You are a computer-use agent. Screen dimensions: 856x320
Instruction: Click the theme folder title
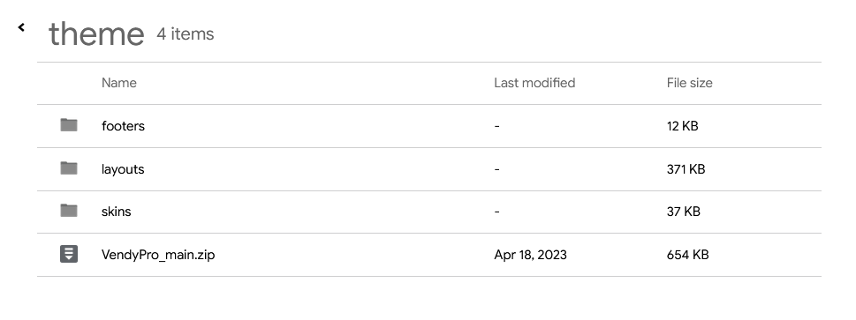96,33
